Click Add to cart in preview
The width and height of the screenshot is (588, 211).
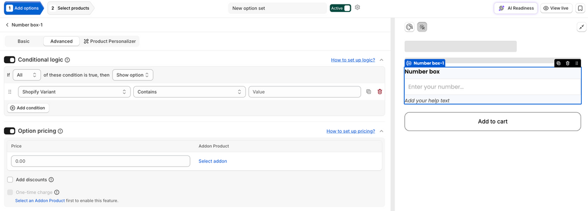(x=492, y=122)
